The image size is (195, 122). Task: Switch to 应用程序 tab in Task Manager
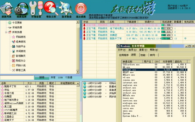pos(124,55)
